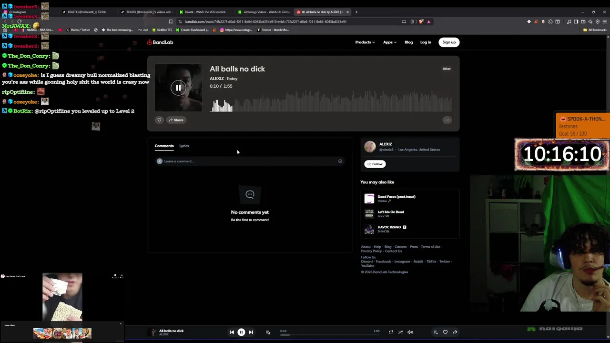The width and height of the screenshot is (610, 343).
Task: Click the SPOOK-A-THON goal overlay
Action: pyautogui.click(x=582, y=126)
